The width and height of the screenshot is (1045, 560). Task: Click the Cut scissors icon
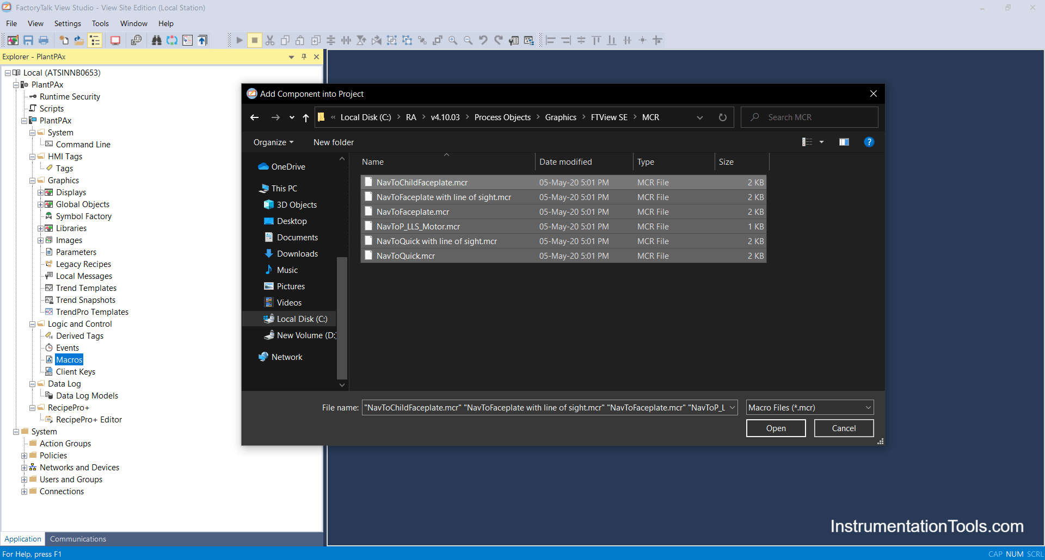pos(270,40)
